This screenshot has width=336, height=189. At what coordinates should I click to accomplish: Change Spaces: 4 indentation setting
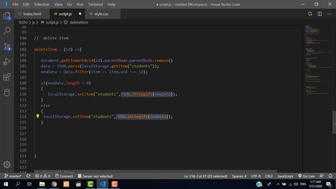239,176
